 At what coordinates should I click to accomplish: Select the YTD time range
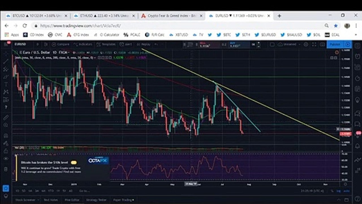[51, 191]
